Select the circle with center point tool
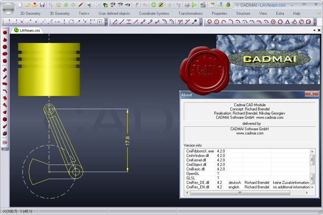The width and height of the screenshot is (323, 215). 217,22
